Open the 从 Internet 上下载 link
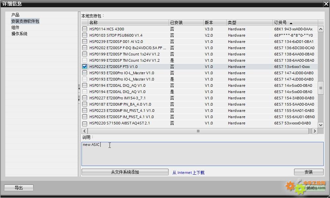The width and height of the screenshot is (330, 198). (x=188, y=173)
